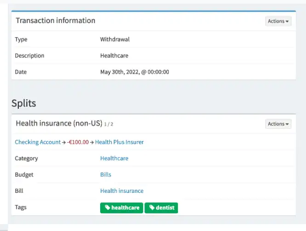The width and height of the screenshot is (306, 231).
Task: Click the Withdrawal type value
Action: (115, 39)
